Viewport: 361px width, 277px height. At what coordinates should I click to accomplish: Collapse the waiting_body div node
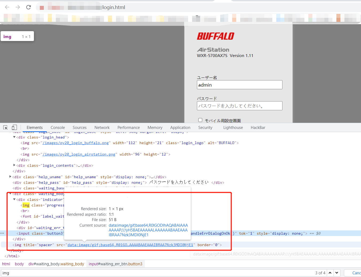pyautogui.click(x=10, y=194)
